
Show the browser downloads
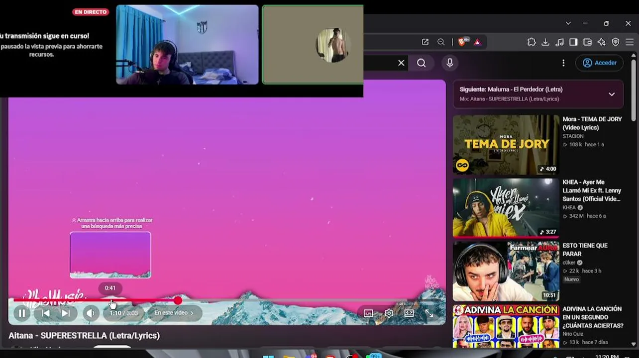[x=545, y=42]
